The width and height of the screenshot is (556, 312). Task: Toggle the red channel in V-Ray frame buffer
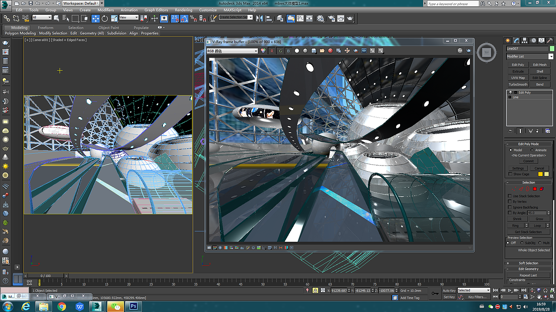[x=272, y=51]
